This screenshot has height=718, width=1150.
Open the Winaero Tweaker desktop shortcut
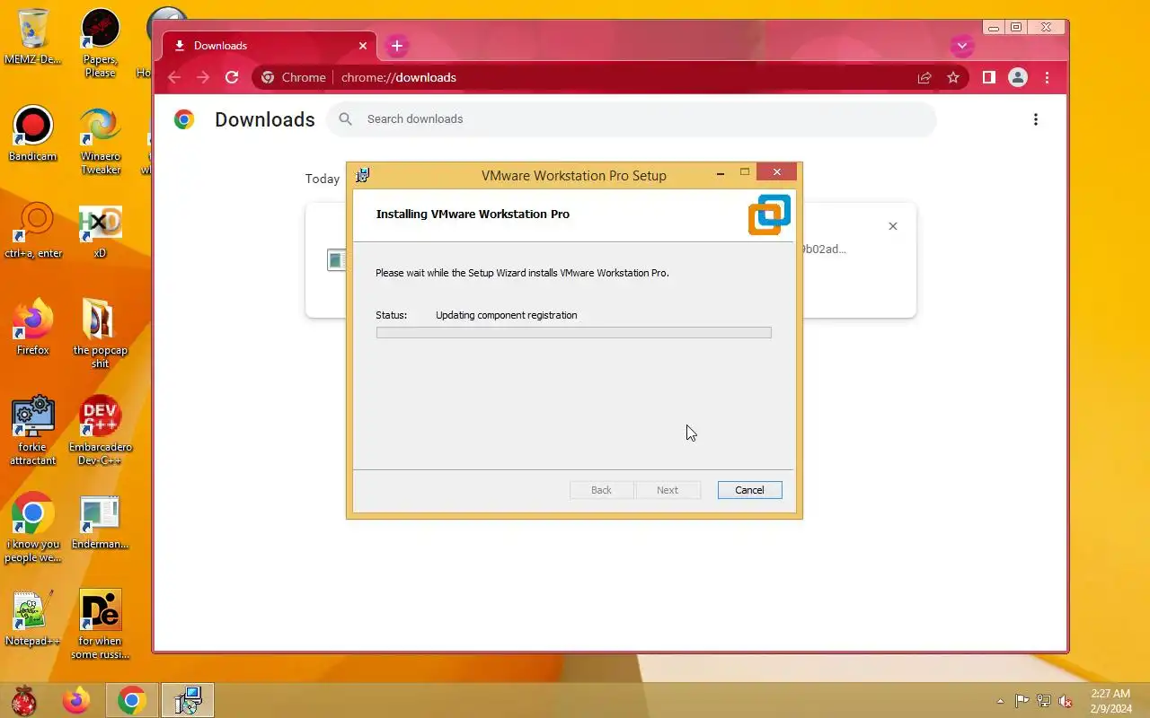tap(100, 140)
